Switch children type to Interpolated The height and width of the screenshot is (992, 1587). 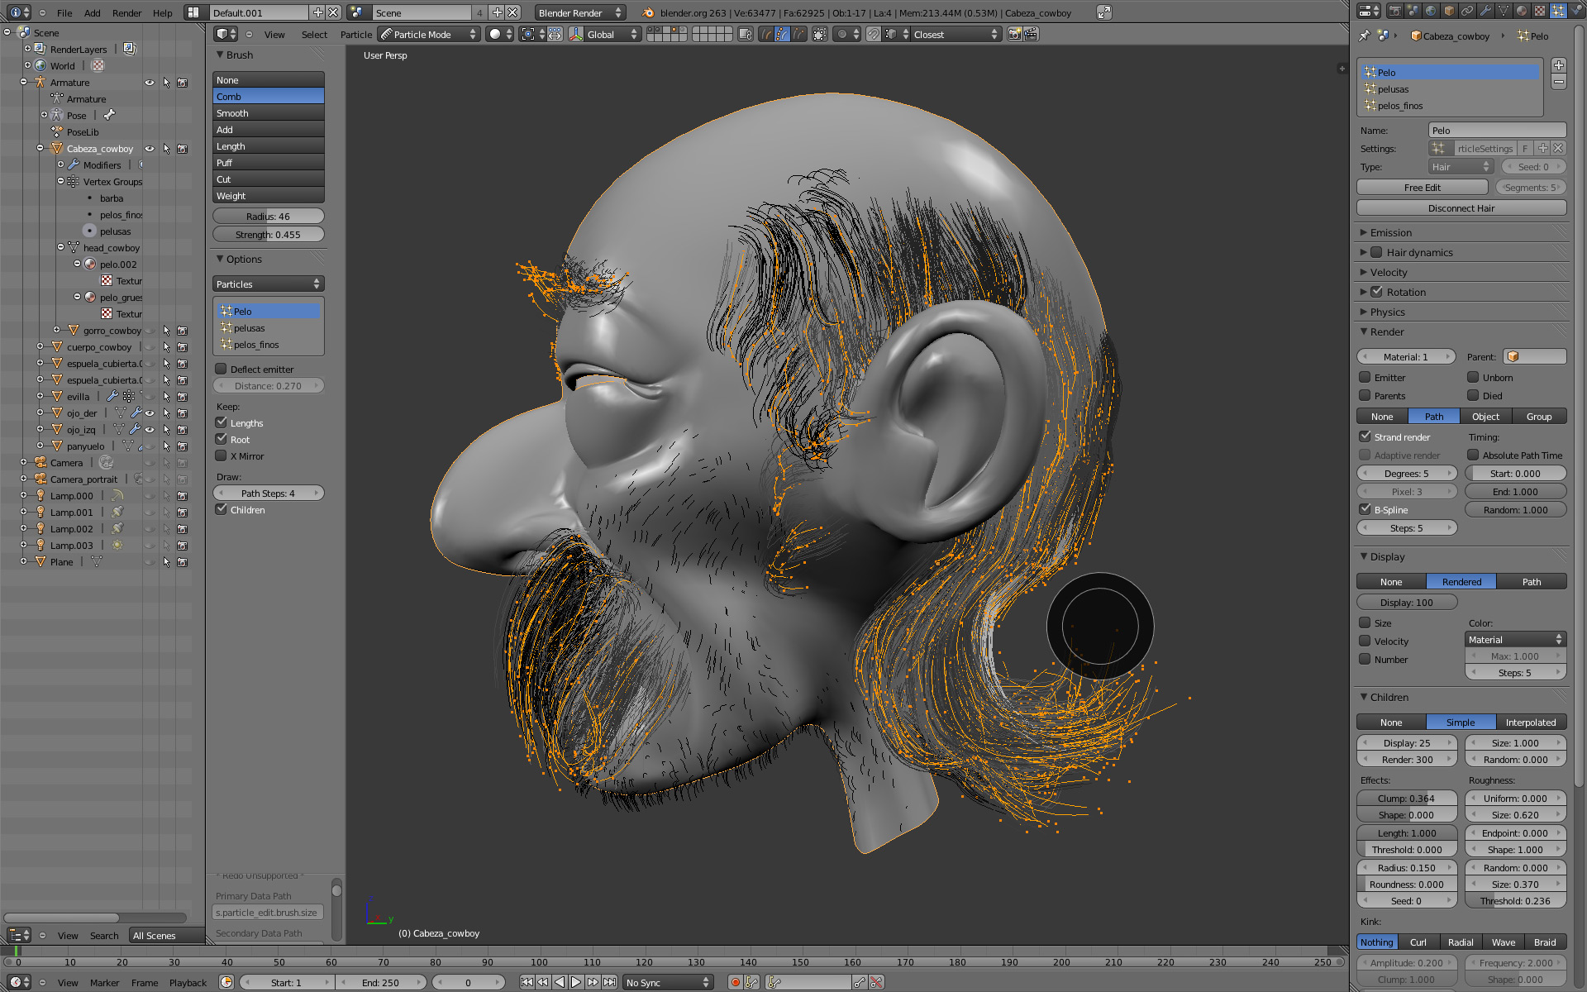(x=1530, y=722)
